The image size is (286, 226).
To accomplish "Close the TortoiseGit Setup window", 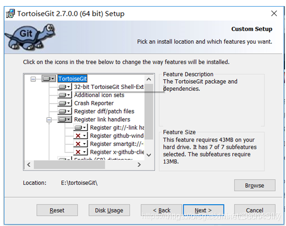I will click(274, 13).
